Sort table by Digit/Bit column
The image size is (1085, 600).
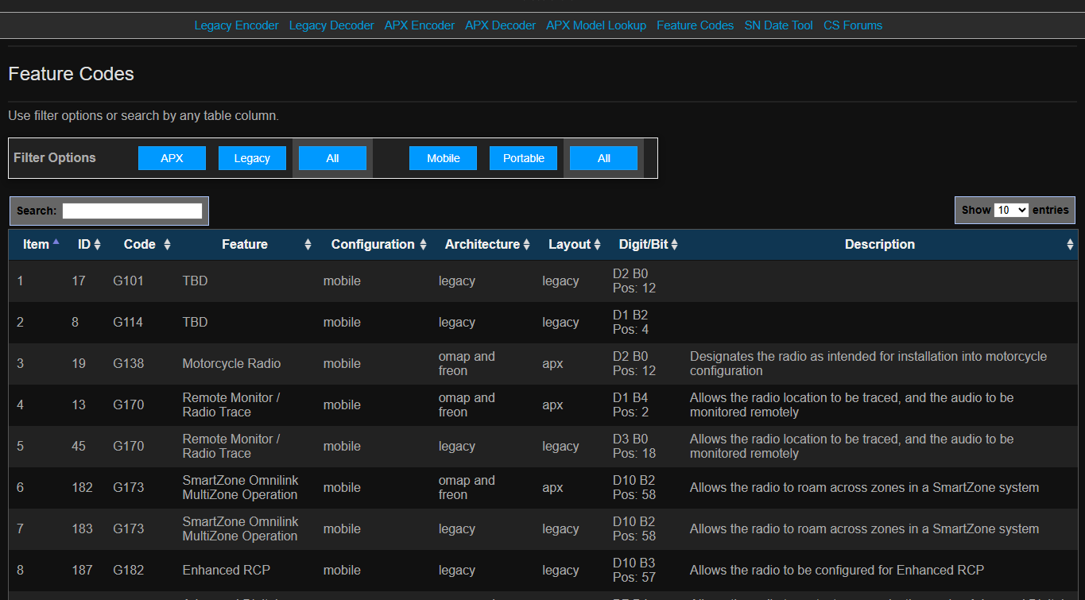[x=645, y=244]
